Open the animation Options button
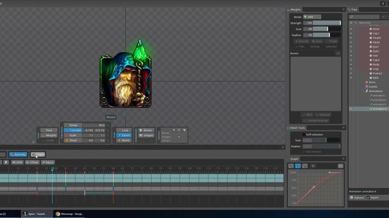389x218 pixels. [357, 197]
